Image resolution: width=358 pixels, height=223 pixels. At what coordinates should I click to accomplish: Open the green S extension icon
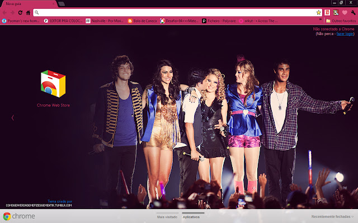point(336,12)
